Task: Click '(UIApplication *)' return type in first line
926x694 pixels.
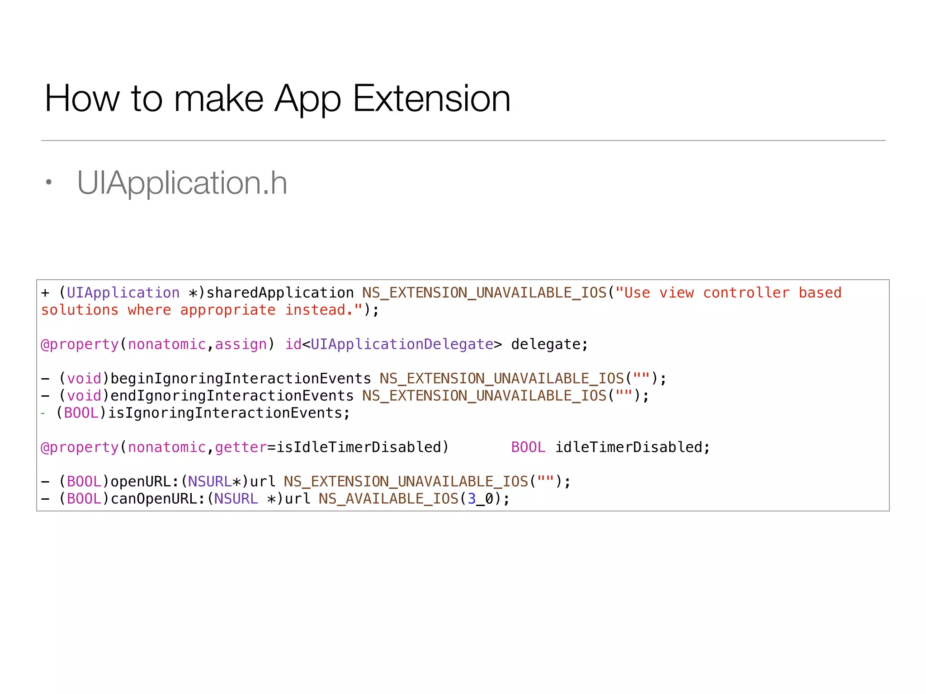Action: tap(132, 293)
